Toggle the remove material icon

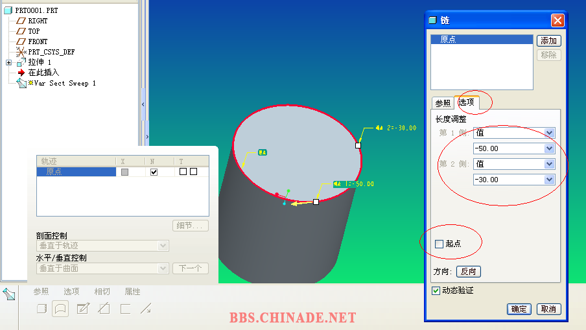pyautogui.click(x=104, y=309)
